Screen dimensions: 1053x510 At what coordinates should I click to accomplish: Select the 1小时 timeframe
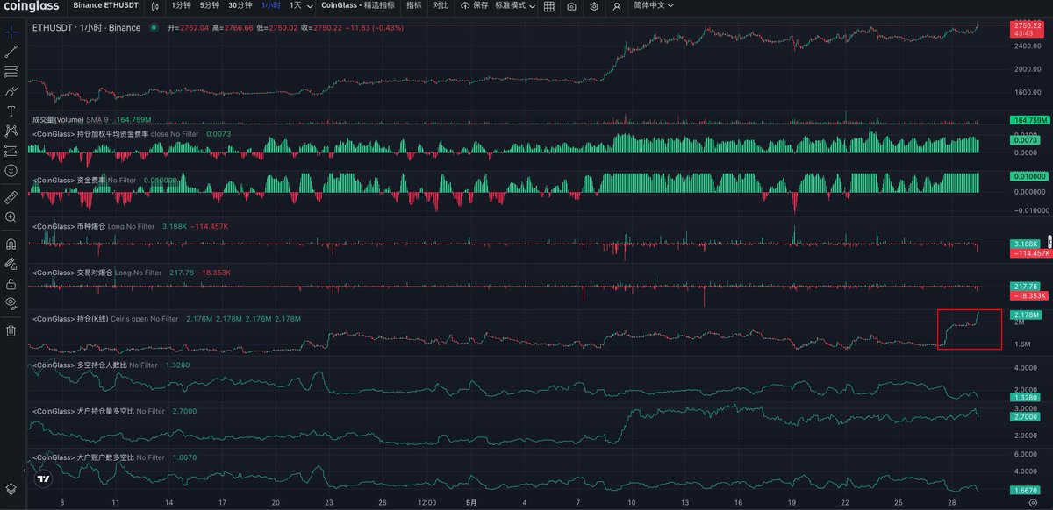coord(271,5)
